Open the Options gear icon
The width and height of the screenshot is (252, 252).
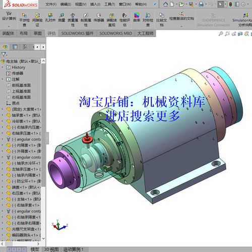(x=243, y=4)
